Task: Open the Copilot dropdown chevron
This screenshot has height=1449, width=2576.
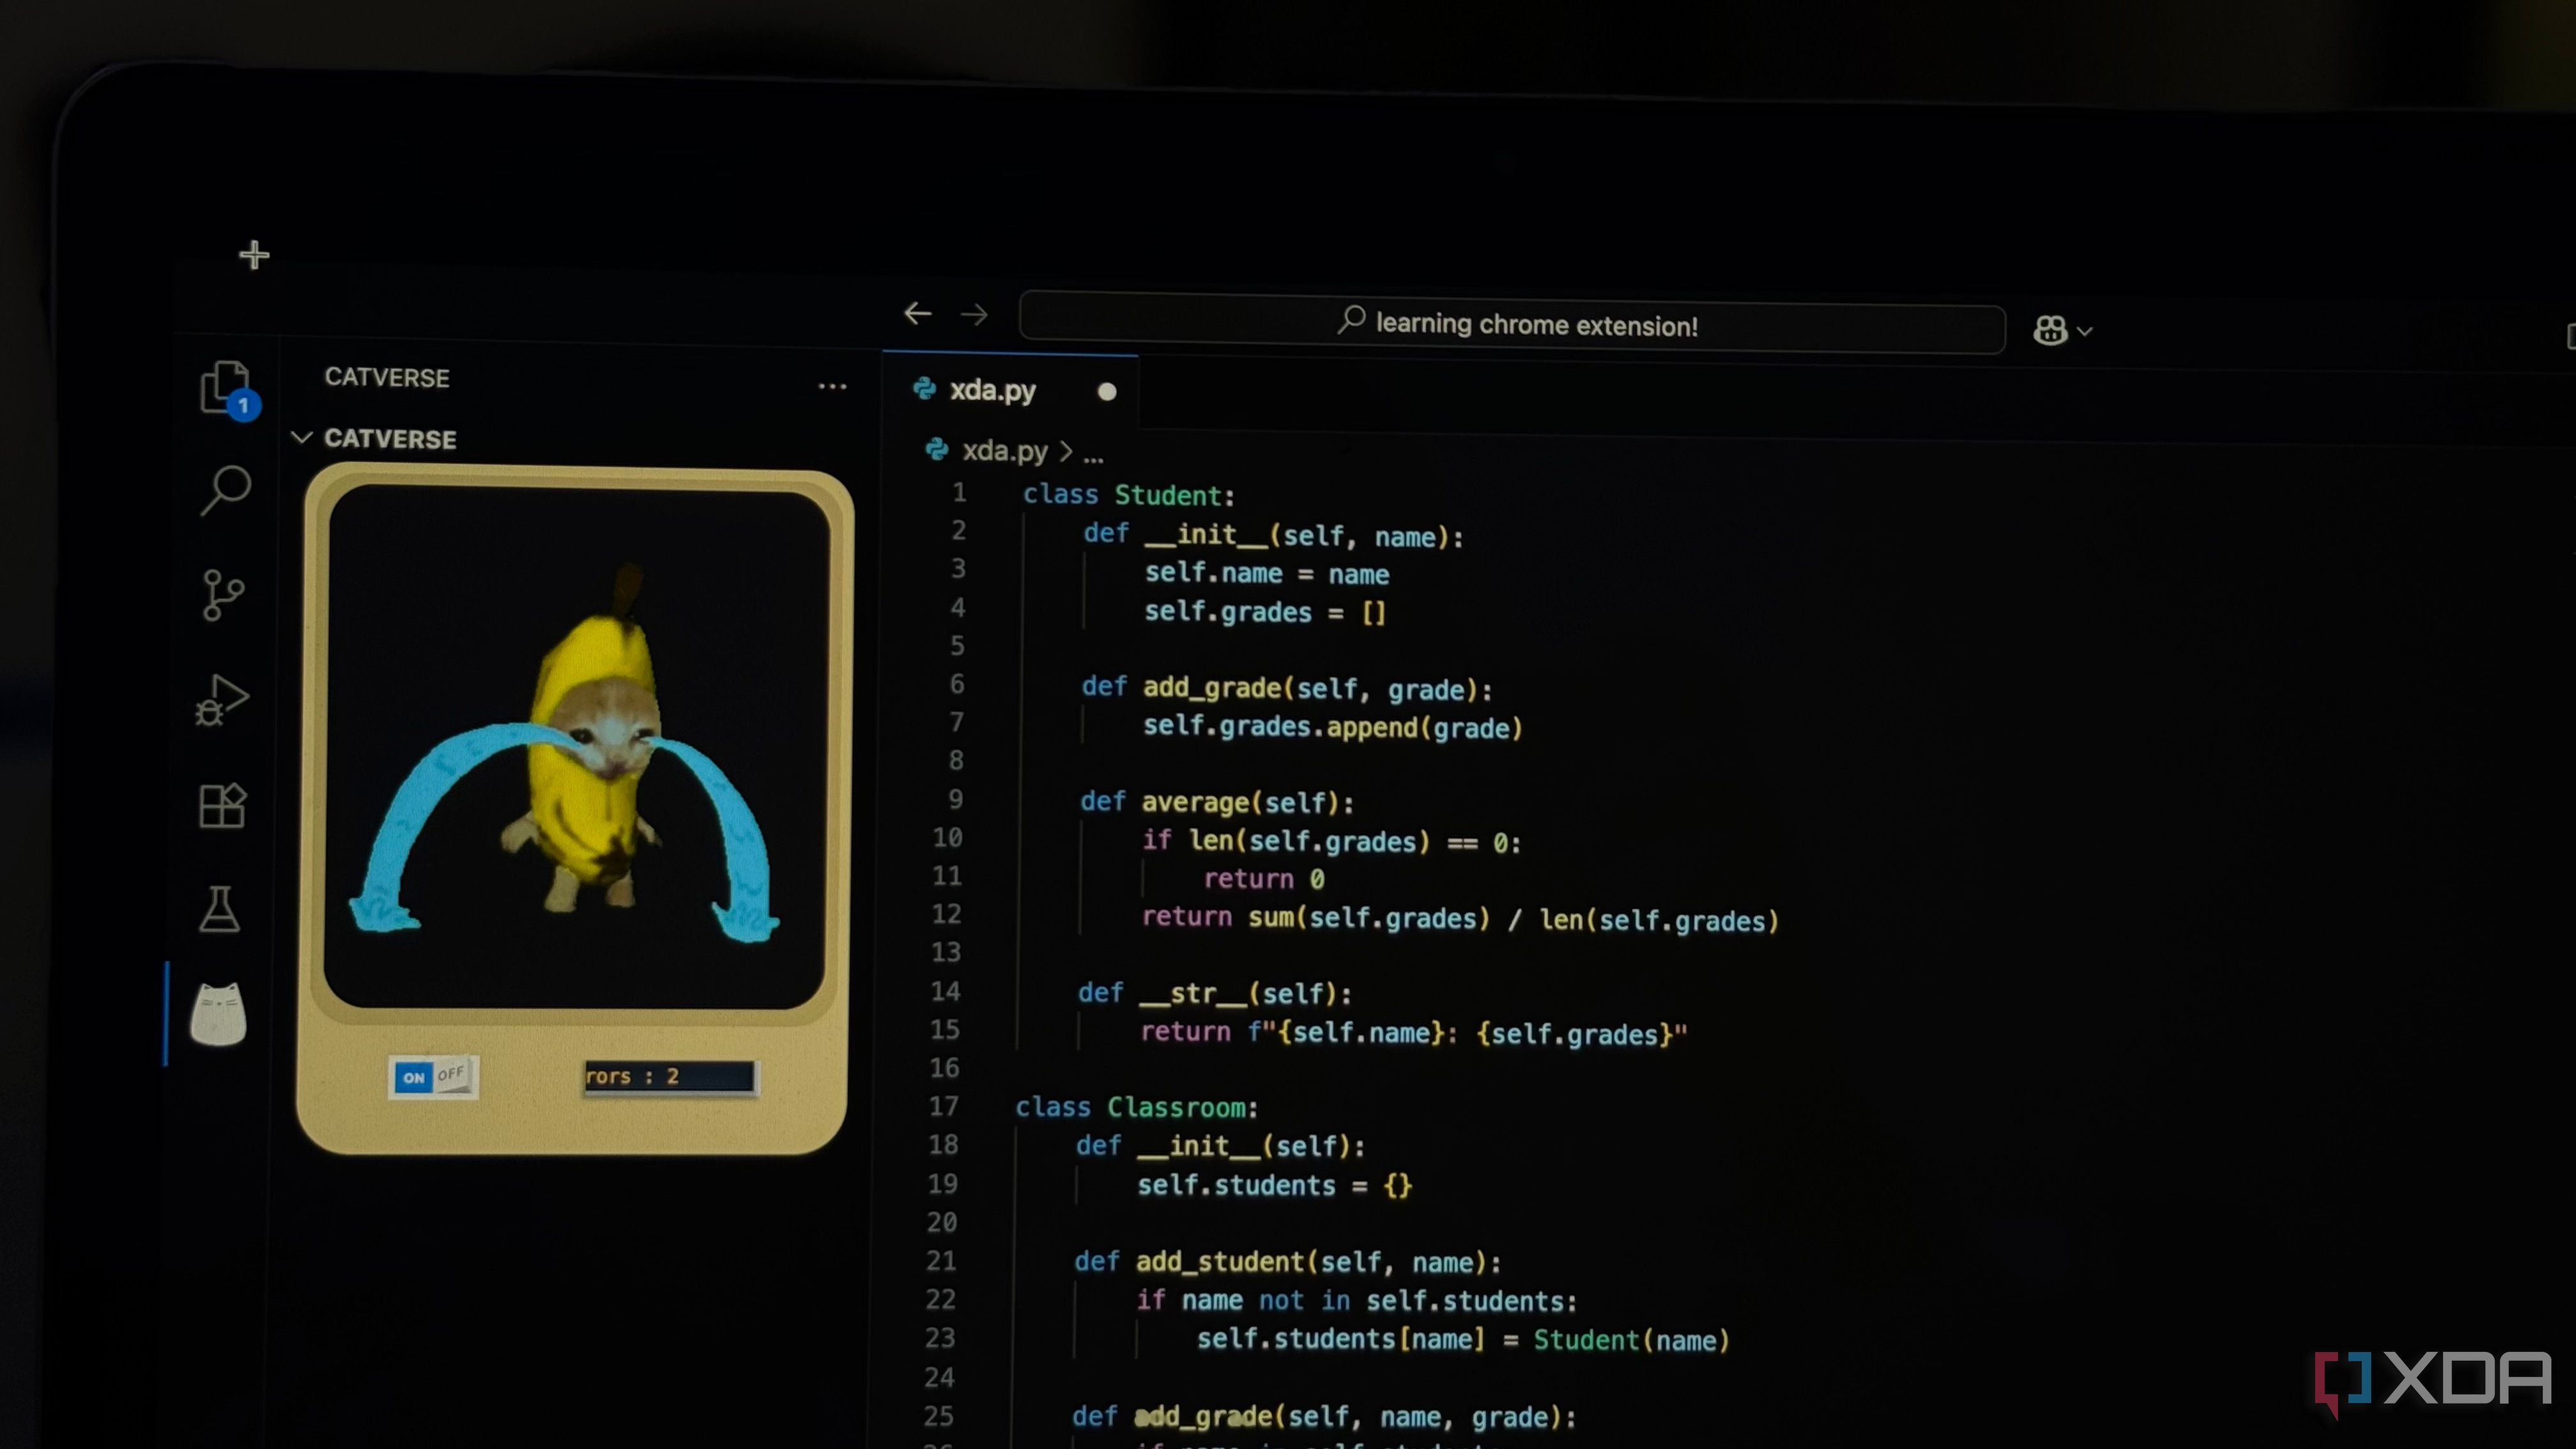Action: [x=2085, y=331]
